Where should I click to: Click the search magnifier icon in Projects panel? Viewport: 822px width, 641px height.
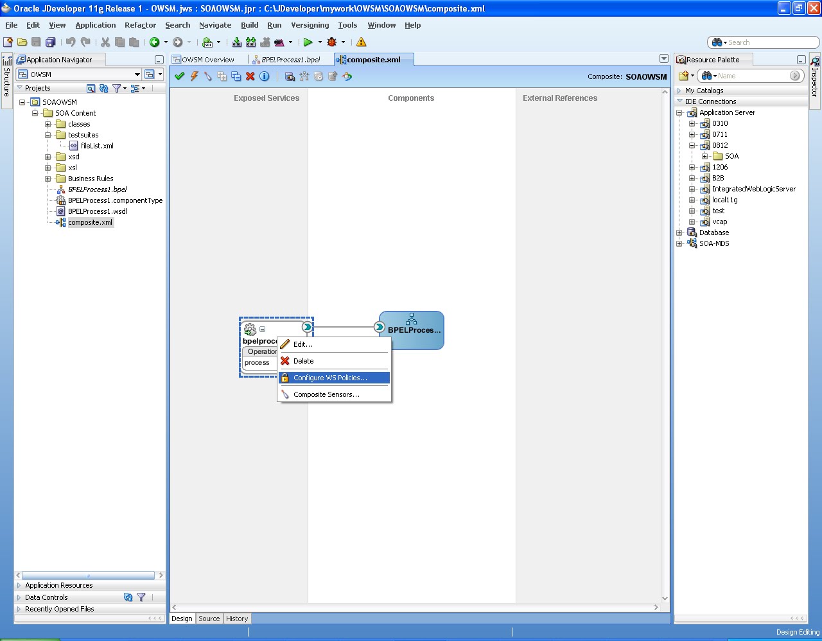[91, 88]
